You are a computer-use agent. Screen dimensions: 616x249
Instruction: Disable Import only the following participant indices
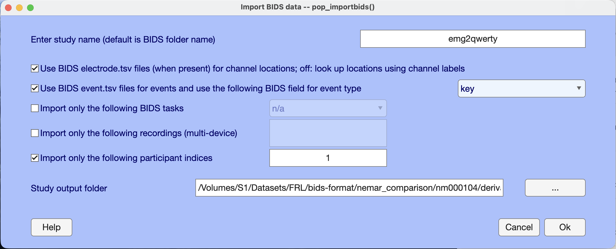coord(35,158)
